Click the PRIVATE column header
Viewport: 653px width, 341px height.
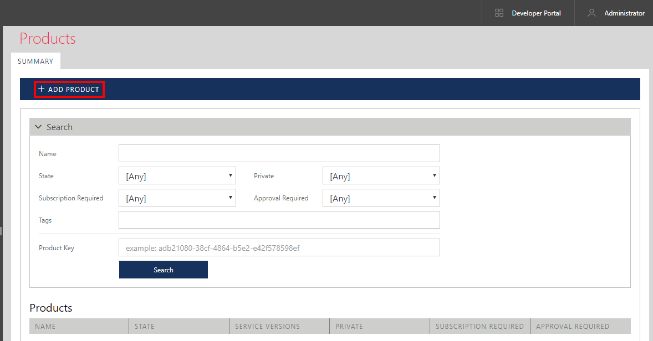tap(380, 326)
